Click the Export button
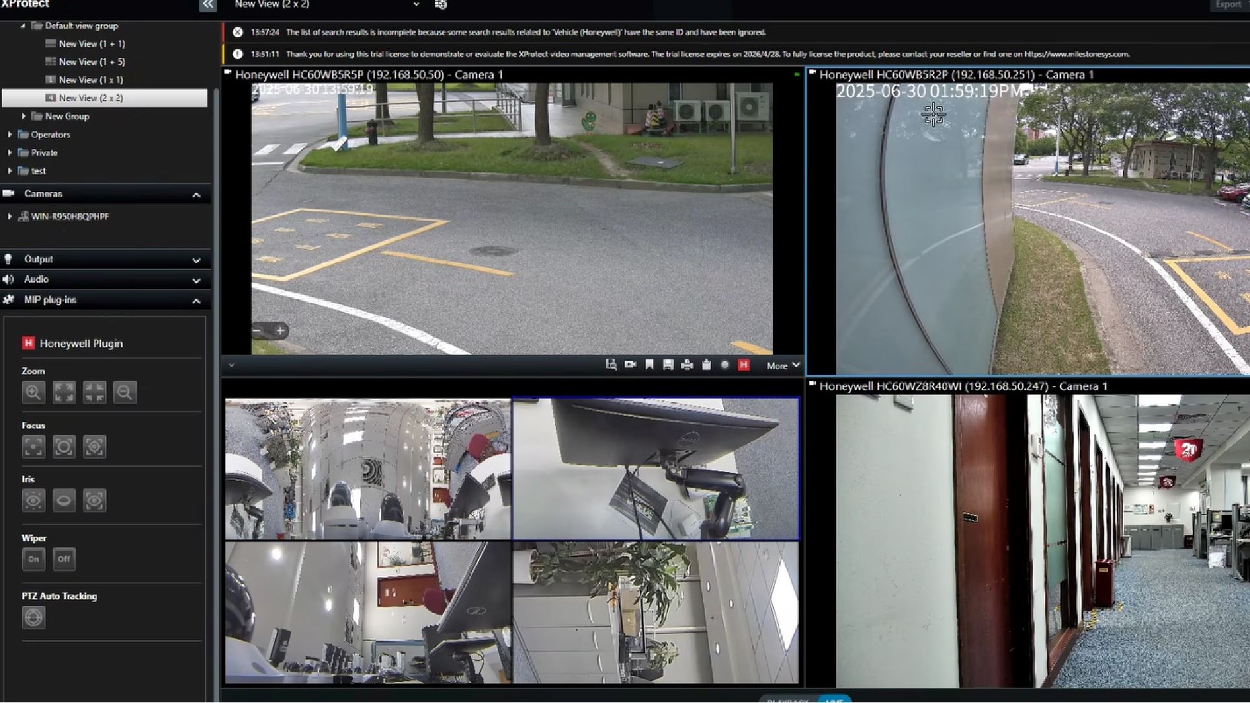This screenshot has width=1250, height=703. (x=1228, y=5)
